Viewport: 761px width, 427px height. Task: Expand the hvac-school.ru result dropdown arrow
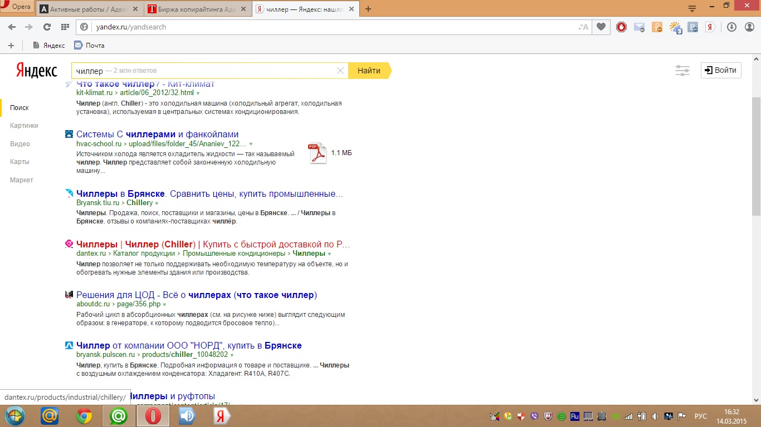point(251,144)
